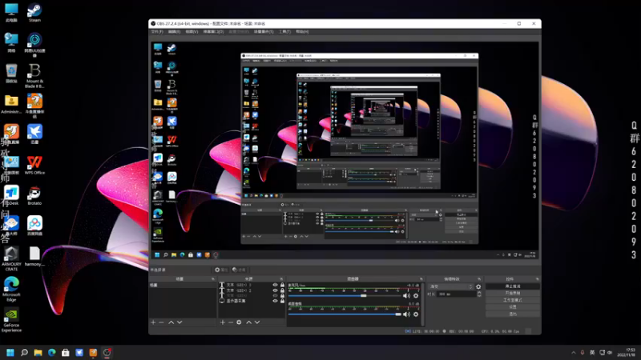Open 编辑(E) menu
Screen dimensions: 641x360
pyautogui.click(x=175, y=32)
